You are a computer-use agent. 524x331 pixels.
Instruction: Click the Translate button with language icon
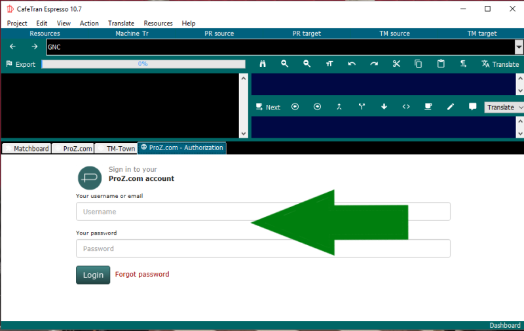point(500,64)
